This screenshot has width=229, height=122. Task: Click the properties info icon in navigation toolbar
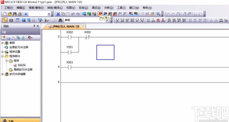pos(18,38)
